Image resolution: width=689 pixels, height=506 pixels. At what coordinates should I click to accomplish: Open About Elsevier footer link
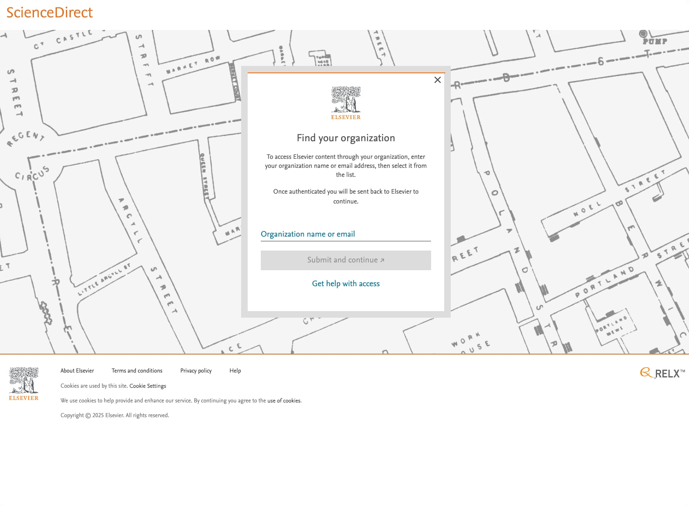click(77, 370)
